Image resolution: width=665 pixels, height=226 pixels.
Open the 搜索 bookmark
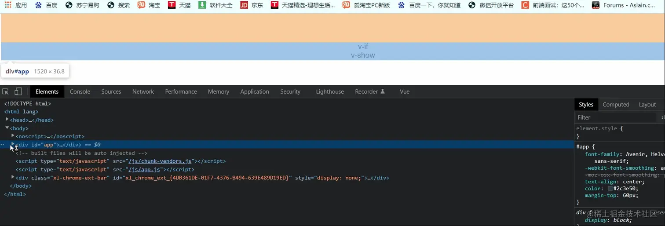119,5
